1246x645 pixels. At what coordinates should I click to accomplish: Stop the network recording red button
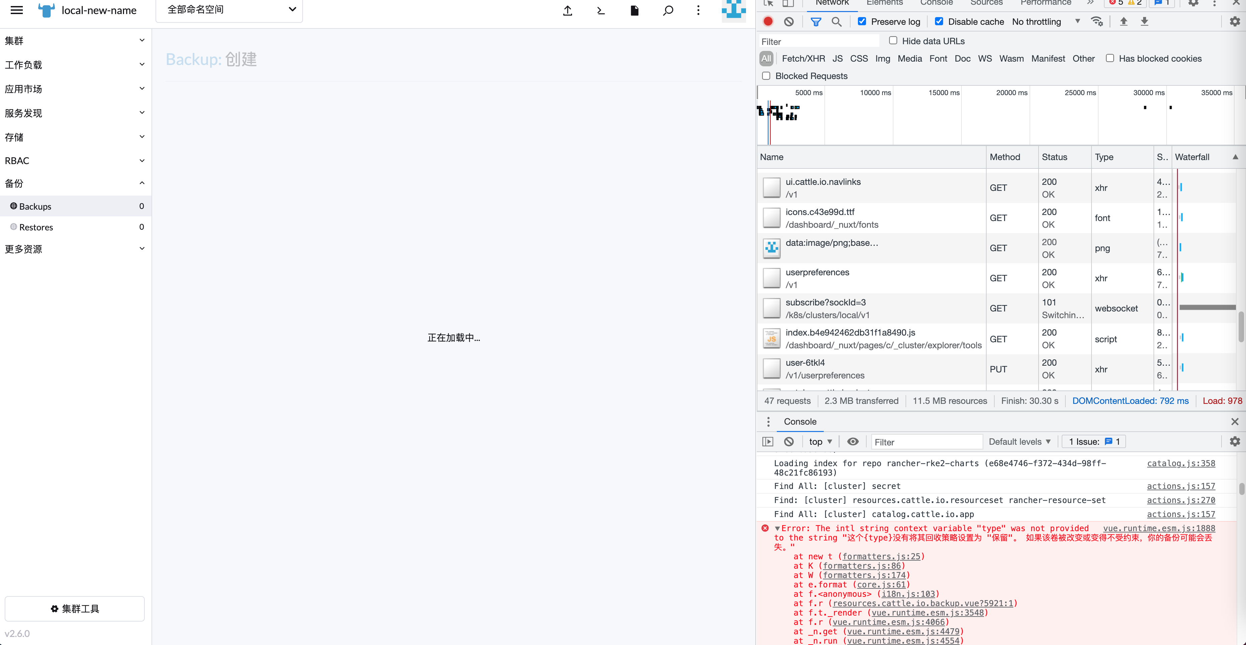point(768,21)
